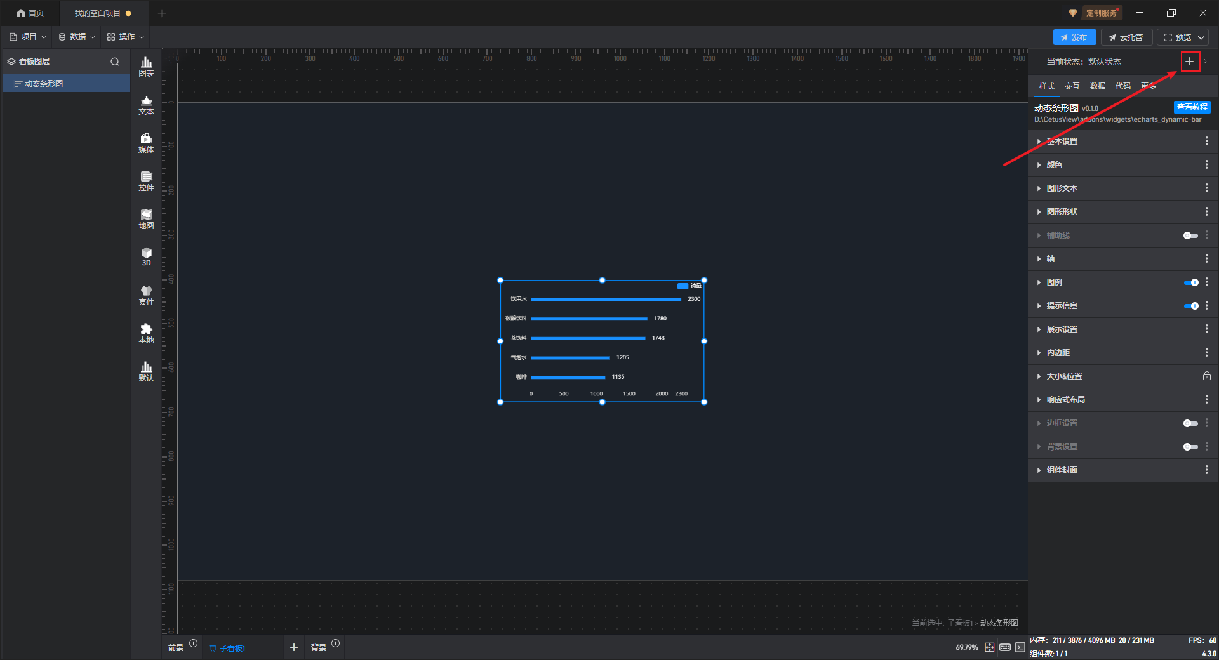Open the 套件 kit components icon

coord(146,295)
